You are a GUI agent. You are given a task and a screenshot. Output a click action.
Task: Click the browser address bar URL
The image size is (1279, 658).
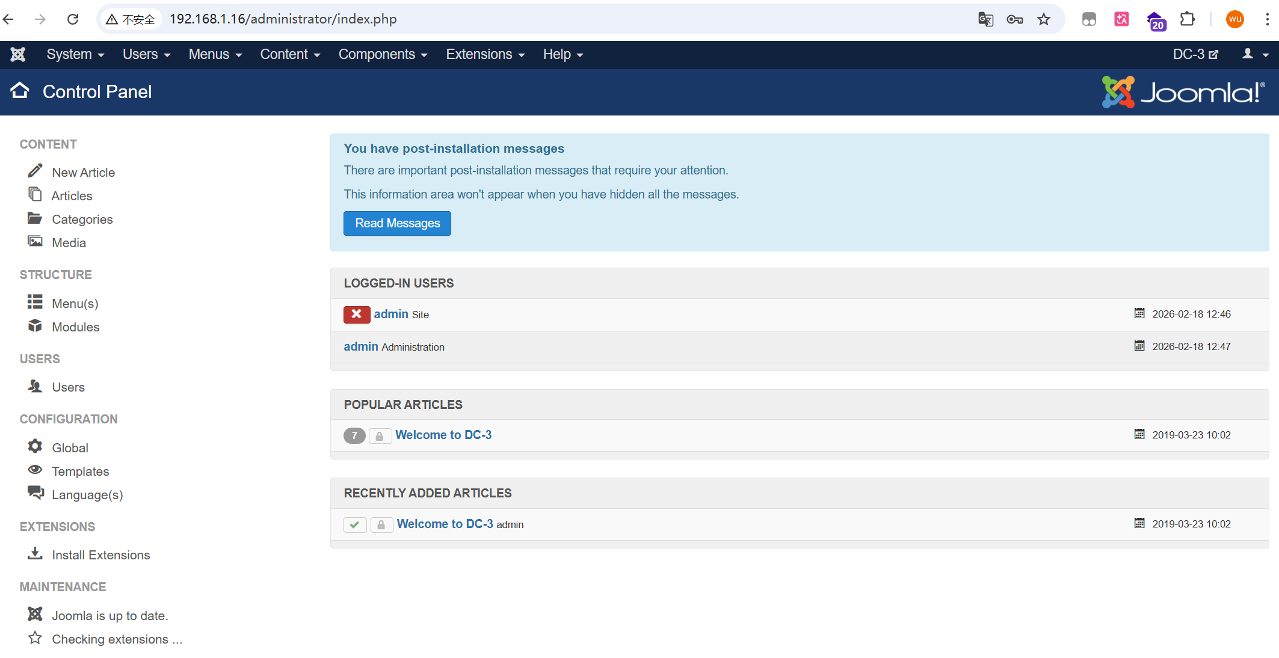(x=283, y=19)
